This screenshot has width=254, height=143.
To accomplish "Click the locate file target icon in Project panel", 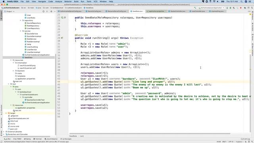I will pyautogui.click(x=43, y=12).
